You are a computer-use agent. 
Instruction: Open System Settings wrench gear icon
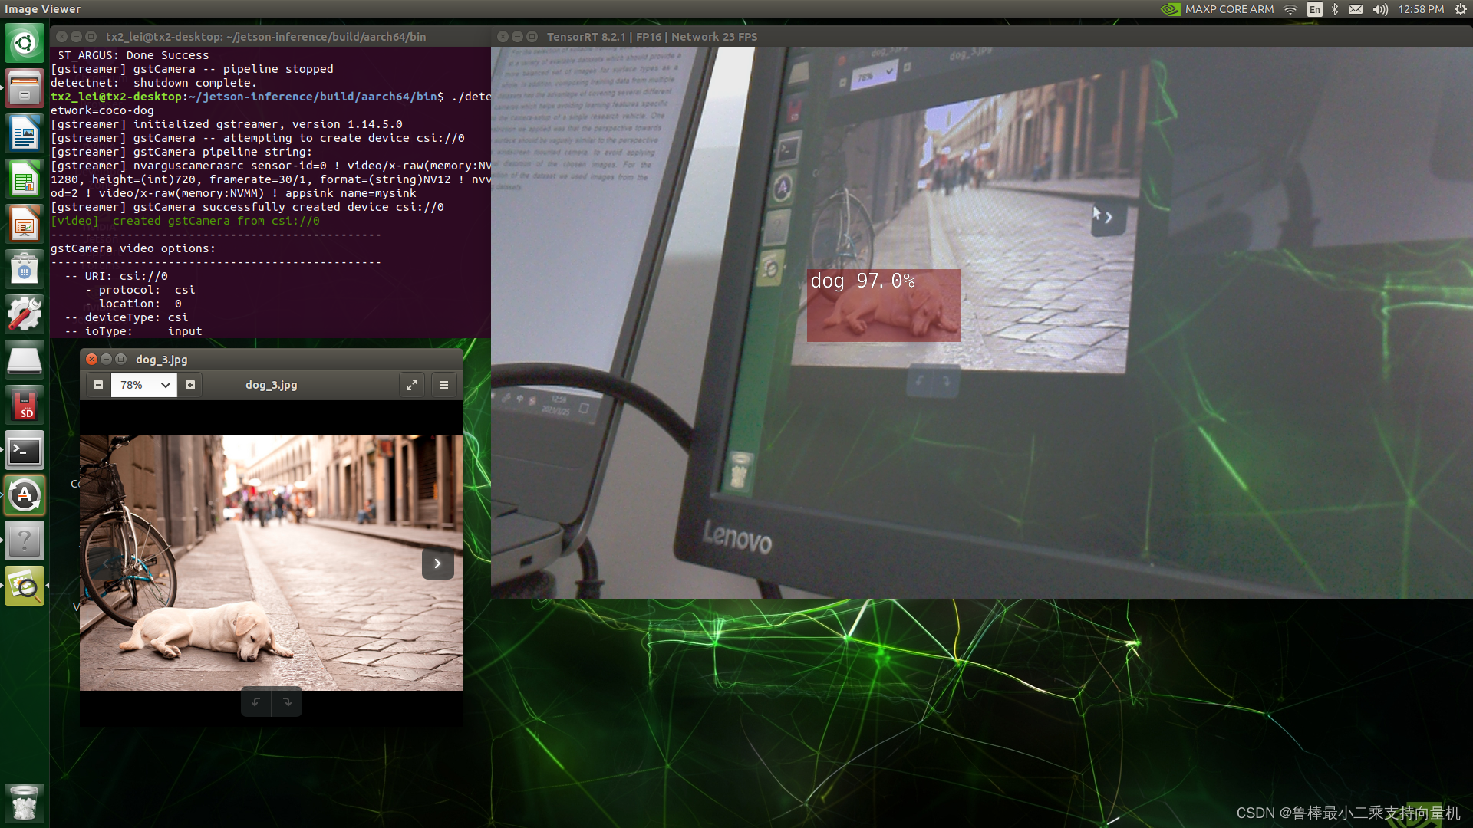coord(25,315)
